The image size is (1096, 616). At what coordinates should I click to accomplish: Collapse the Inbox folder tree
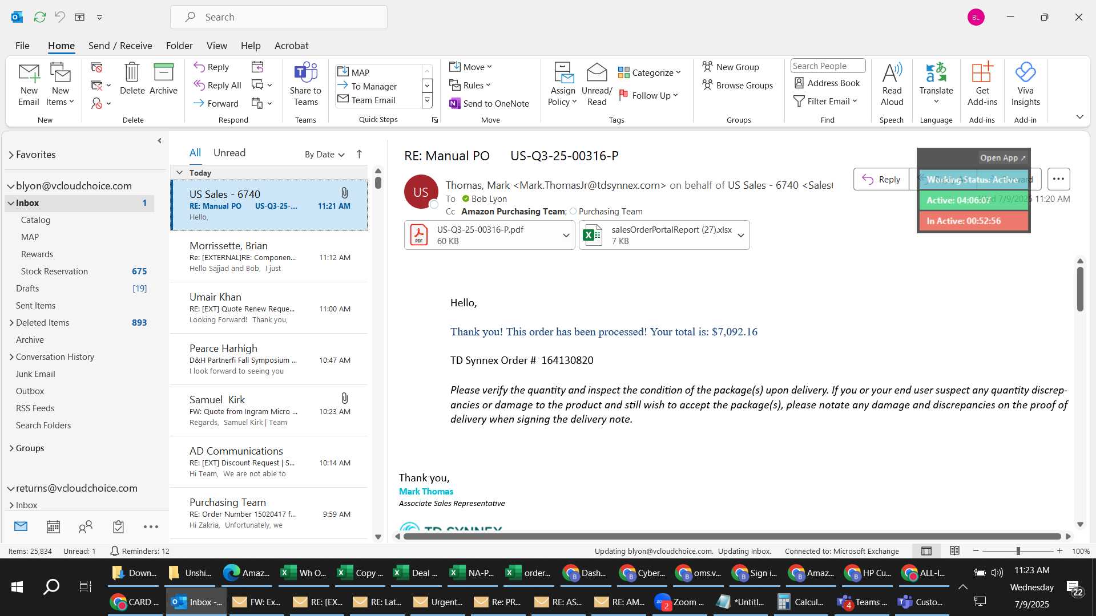(11, 203)
